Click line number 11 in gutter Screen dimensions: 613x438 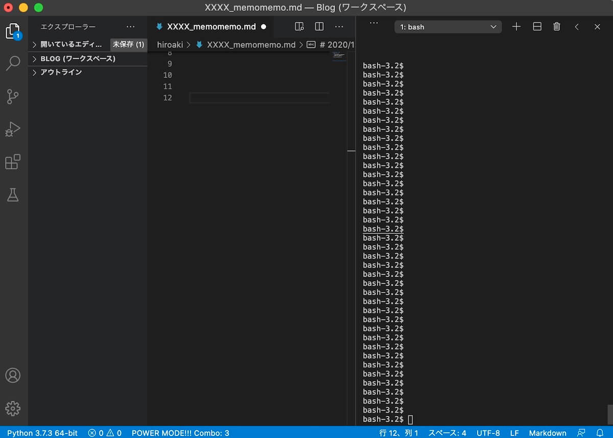point(168,86)
